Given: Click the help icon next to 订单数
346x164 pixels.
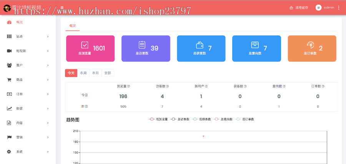Looking at the screenshot, I should click(x=323, y=86).
